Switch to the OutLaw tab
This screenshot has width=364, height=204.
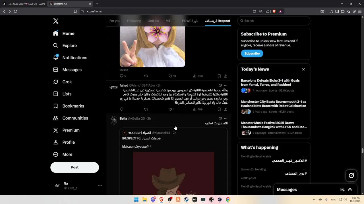pos(153,21)
